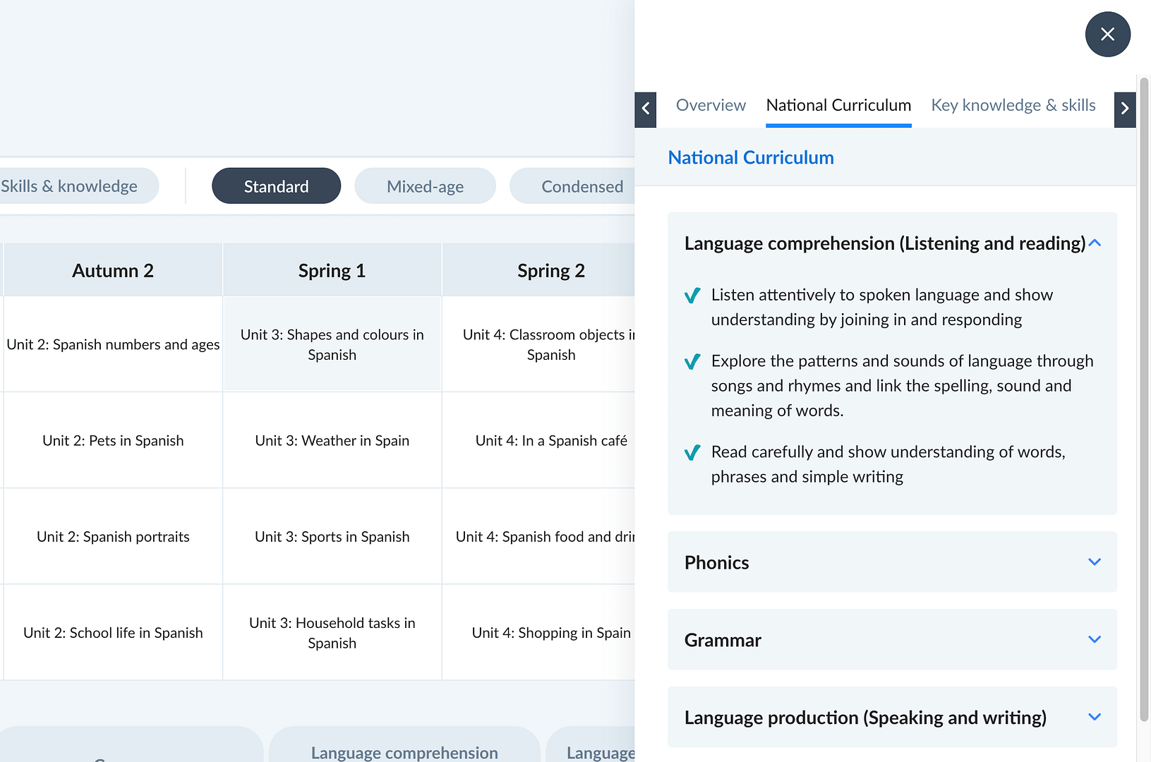The image size is (1151, 762).
Task: Open Unit 3: Weather in Spain
Action: point(332,440)
